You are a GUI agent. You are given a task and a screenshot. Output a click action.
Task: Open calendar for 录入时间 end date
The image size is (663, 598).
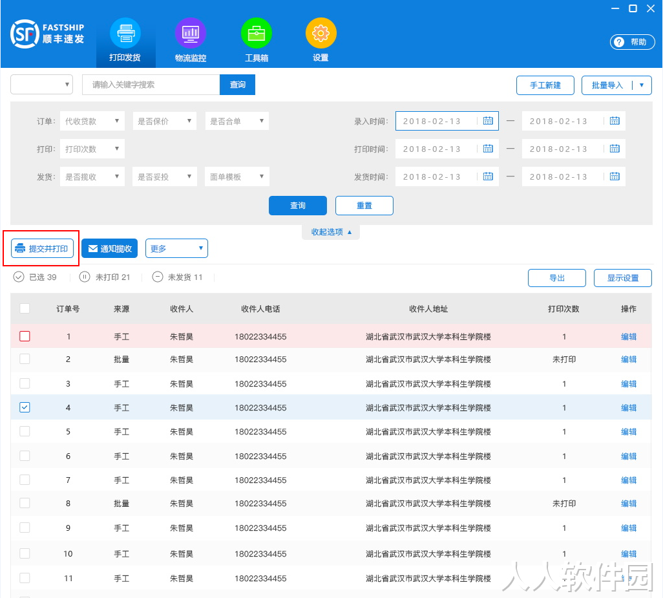point(615,121)
